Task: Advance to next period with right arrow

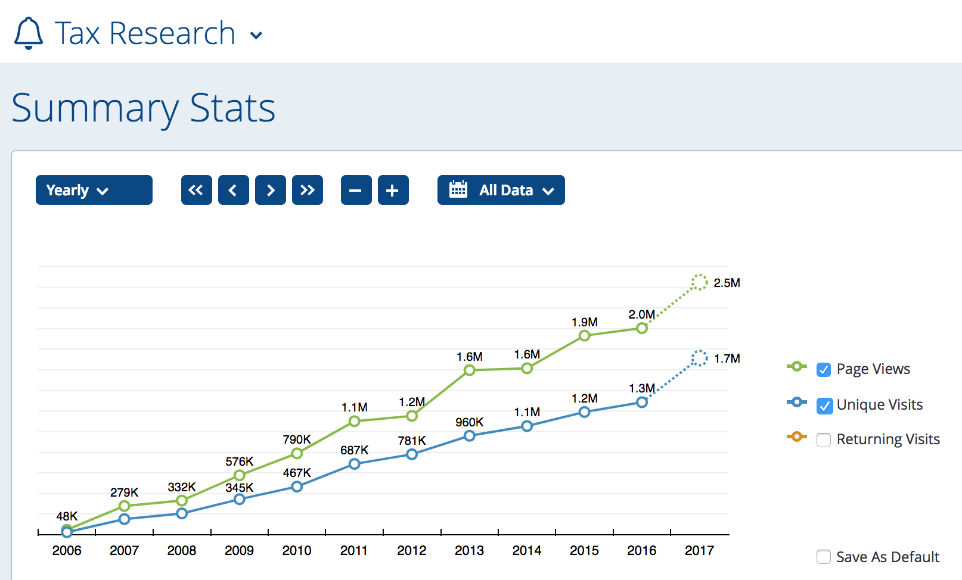Action: (x=270, y=190)
